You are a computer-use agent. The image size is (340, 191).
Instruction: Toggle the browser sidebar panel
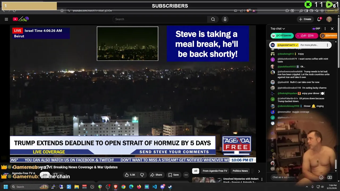tap(306, 11)
